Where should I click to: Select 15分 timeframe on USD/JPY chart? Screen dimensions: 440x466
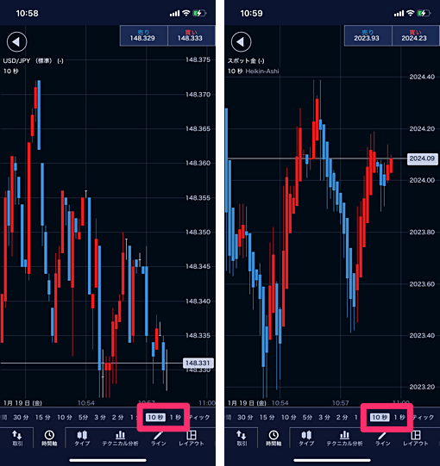pyautogui.click(x=43, y=417)
